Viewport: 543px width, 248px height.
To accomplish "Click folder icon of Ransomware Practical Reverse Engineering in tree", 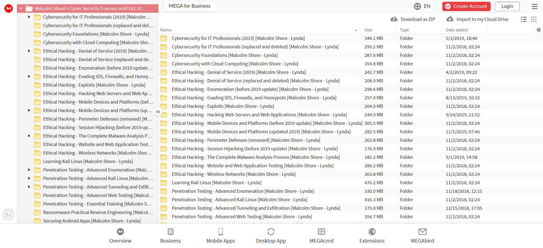I will point(37,212).
